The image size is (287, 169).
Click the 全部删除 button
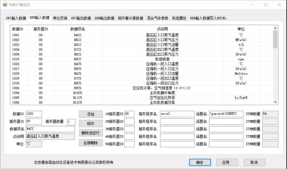pyautogui.click(x=91, y=143)
